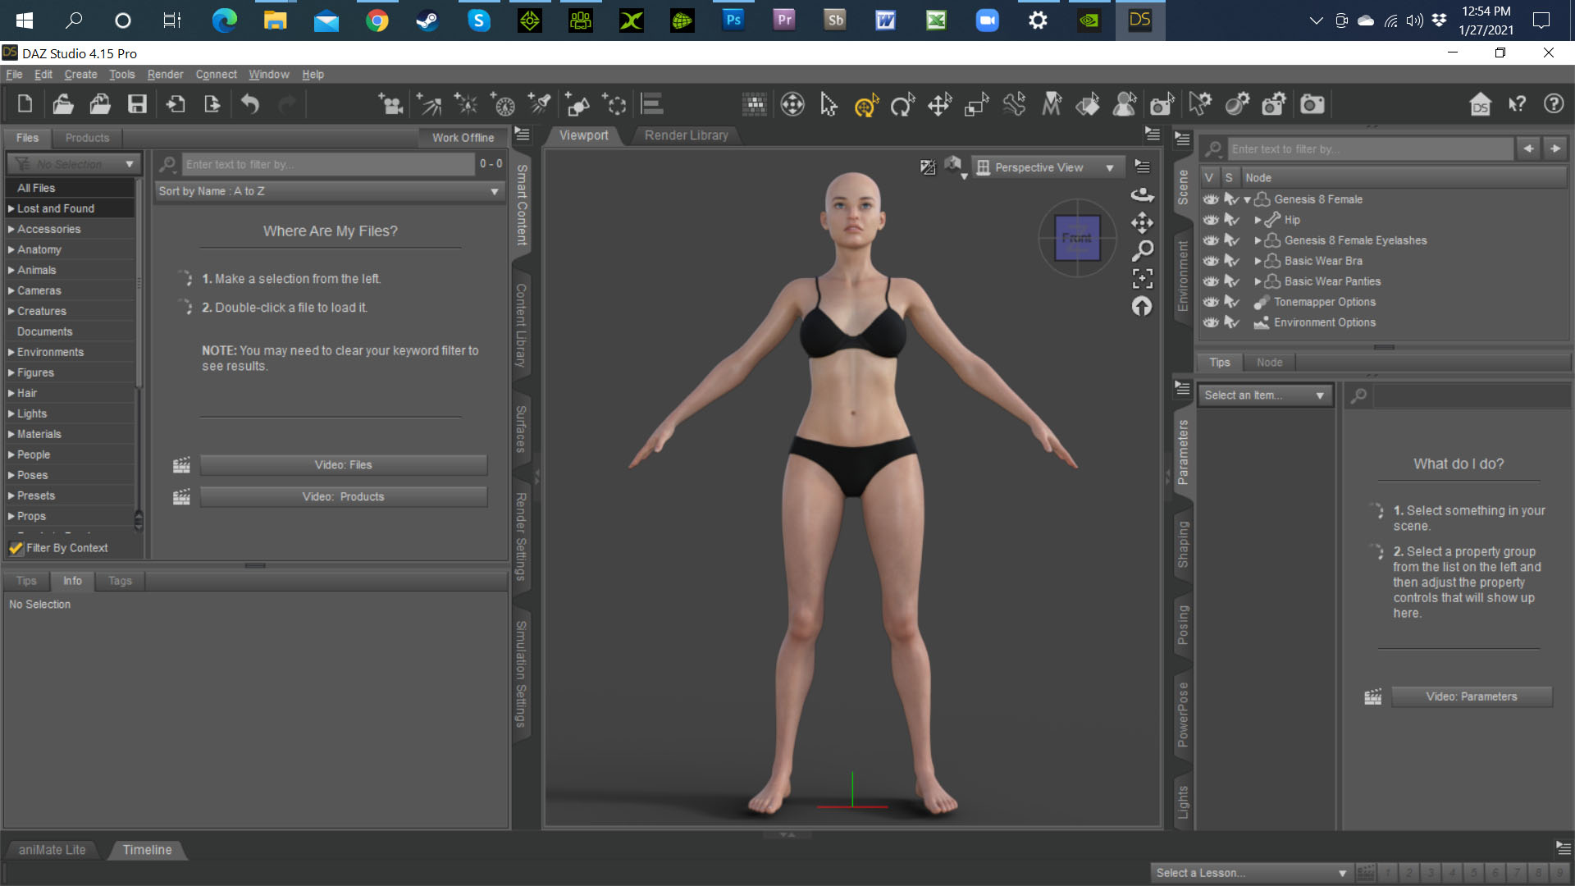Switch to the Products tab
Screen dimensions: 1575x886
click(x=87, y=138)
